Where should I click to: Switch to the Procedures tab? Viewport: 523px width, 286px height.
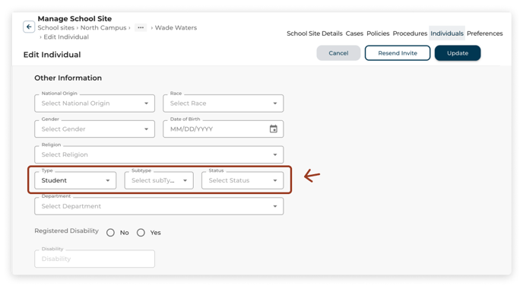point(410,33)
